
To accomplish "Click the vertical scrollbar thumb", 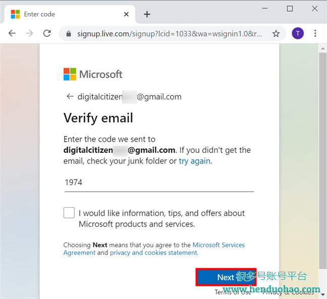I will coord(323,160).
